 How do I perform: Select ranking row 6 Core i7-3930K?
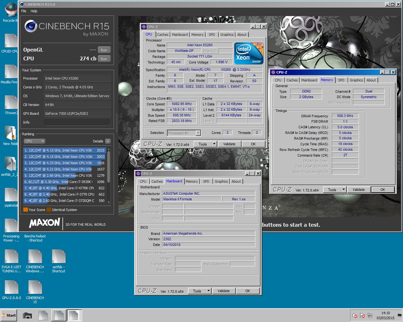(x=65, y=182)
